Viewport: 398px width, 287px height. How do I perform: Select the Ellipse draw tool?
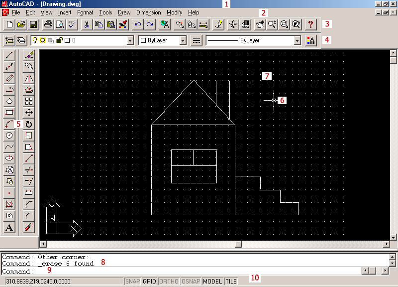[x=9, y=158]
